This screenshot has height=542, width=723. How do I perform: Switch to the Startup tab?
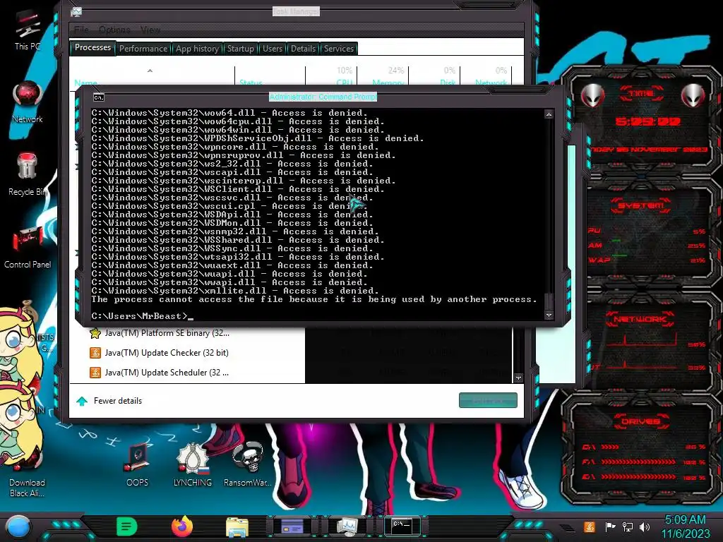coord(240,49)
